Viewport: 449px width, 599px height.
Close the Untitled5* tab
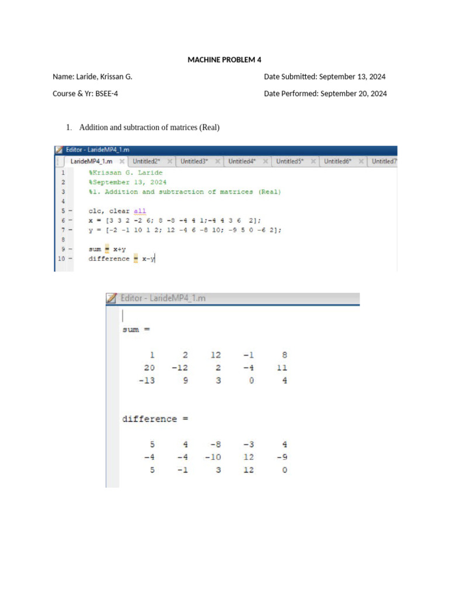(x=313, y=161)
